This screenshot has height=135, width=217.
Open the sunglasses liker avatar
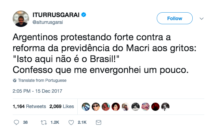[96, 107]
